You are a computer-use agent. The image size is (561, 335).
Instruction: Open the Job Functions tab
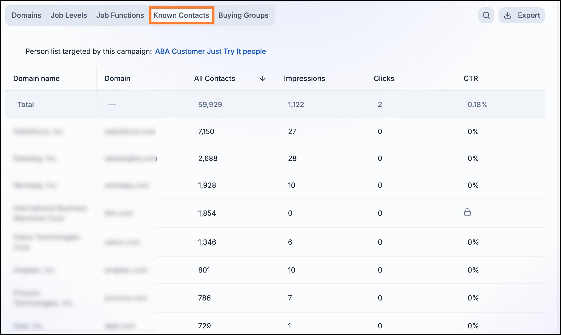click(120, 15)
